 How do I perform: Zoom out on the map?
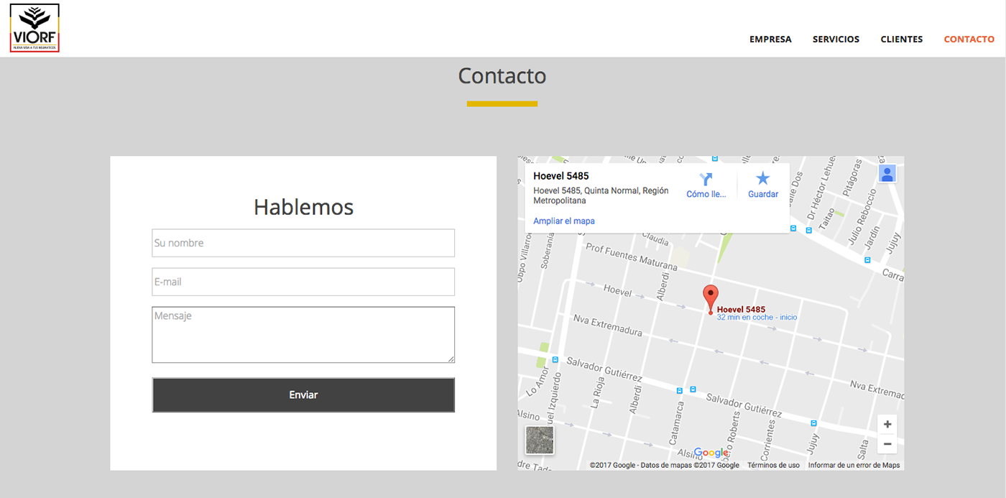tap(887, 444)
